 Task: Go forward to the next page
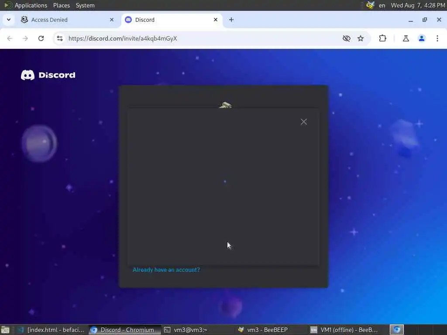click(x=25, y=38)
